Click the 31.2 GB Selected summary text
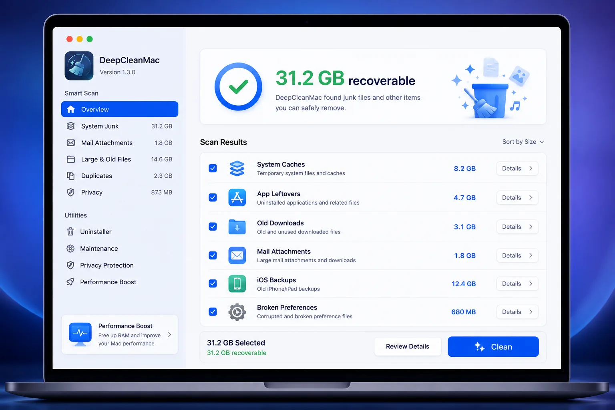Image resolution: width=615 pixels, height=410 pixels. (x=236, y=343)
